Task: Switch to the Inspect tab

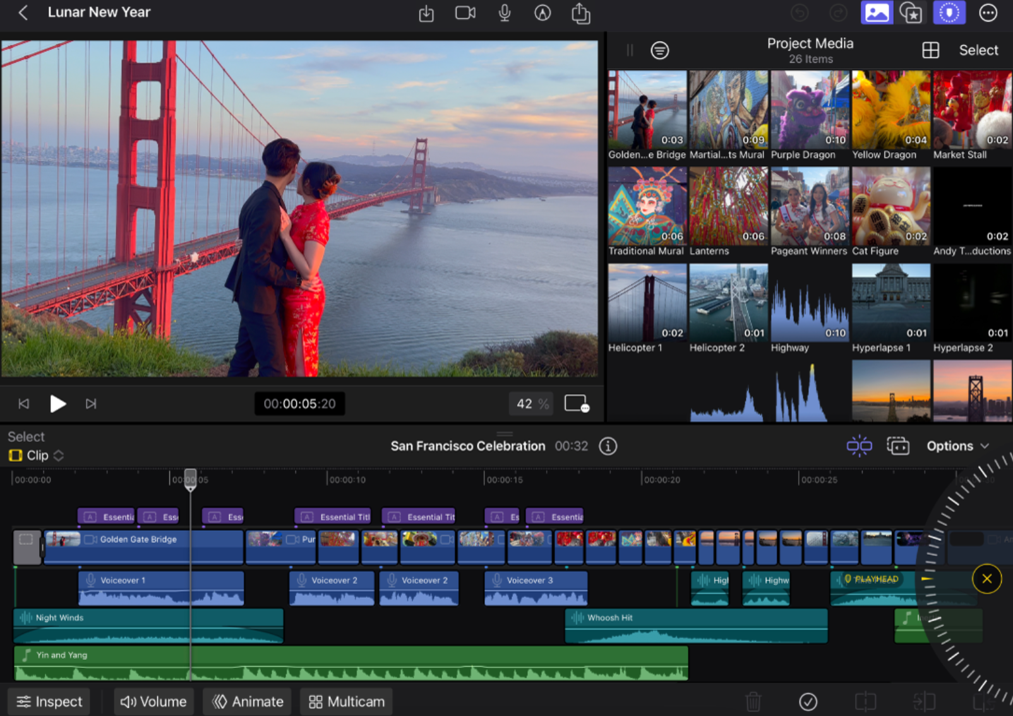Action: 49,701
